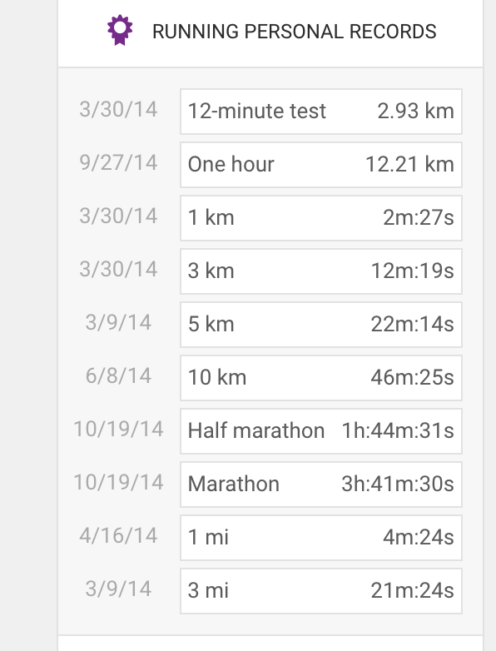
Task: Open the One hour 12.21 km record
Action: click(321, 164)
